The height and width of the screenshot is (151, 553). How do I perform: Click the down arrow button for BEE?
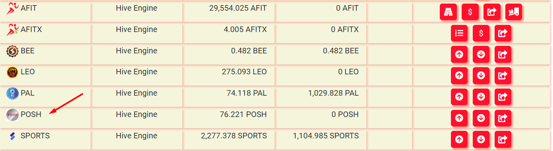point(481,55)
